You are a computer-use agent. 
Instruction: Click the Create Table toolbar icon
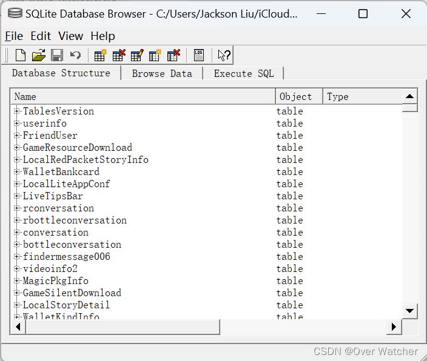(x=100, y=55)
